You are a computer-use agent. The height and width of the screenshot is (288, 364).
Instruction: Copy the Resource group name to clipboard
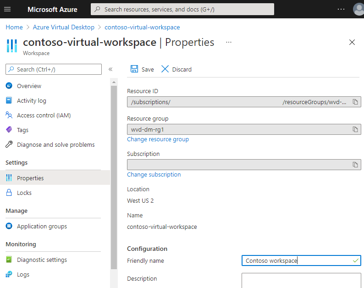point(355,129)
